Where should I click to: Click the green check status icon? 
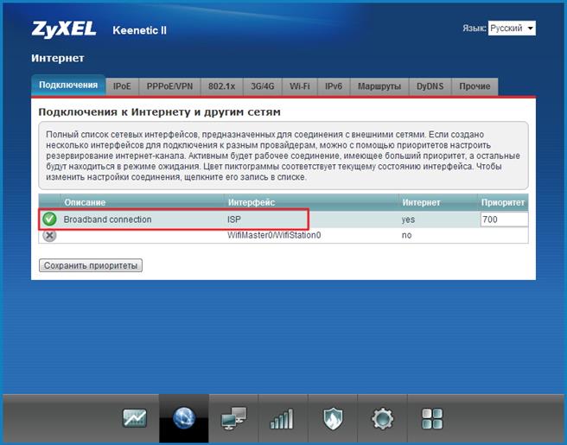point(49,219)
